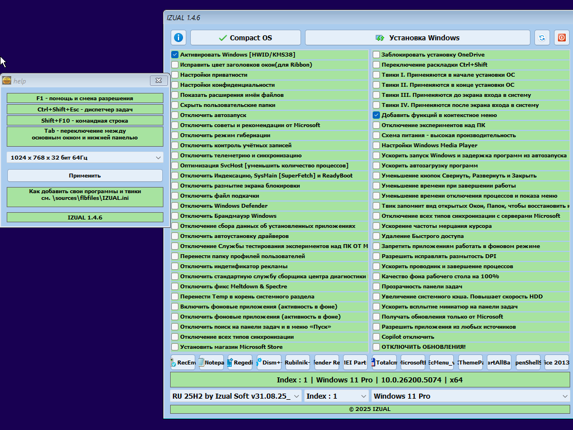Check 'Заблокировать установку OneDrive'
Screen dimensions: 573x430
click(x=377, y=54)
